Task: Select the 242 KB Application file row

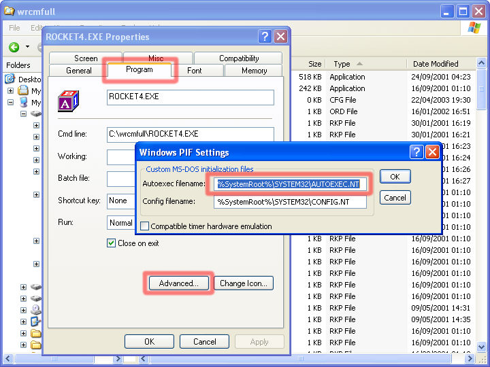Action: point(383,88)
